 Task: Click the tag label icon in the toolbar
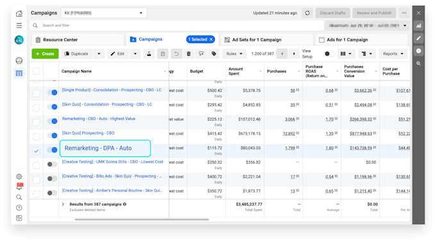point(214,54)
